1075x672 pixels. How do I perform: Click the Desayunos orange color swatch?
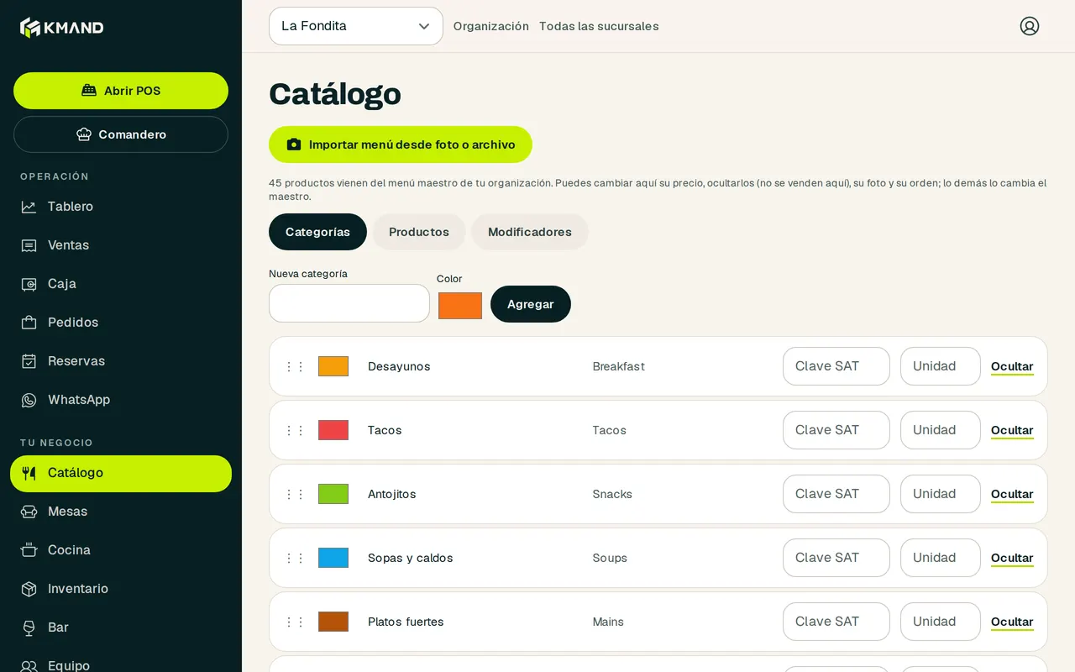(333, 366)
